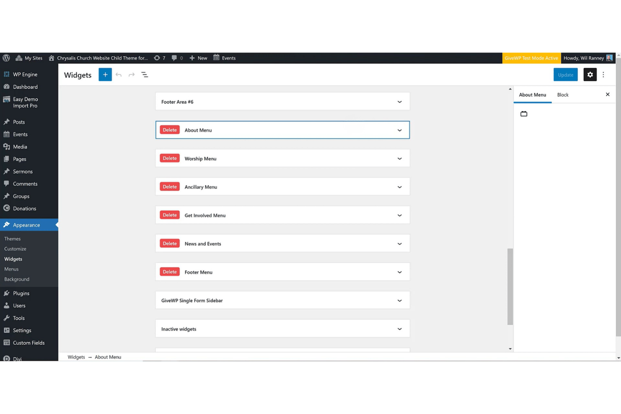Open Custom Fields in admin sidebar
Image resolution: width=621 pixels, height=414 pixels.
29,343
